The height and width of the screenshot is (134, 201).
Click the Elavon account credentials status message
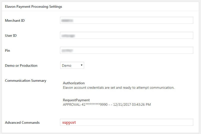(x=119, y=88)
